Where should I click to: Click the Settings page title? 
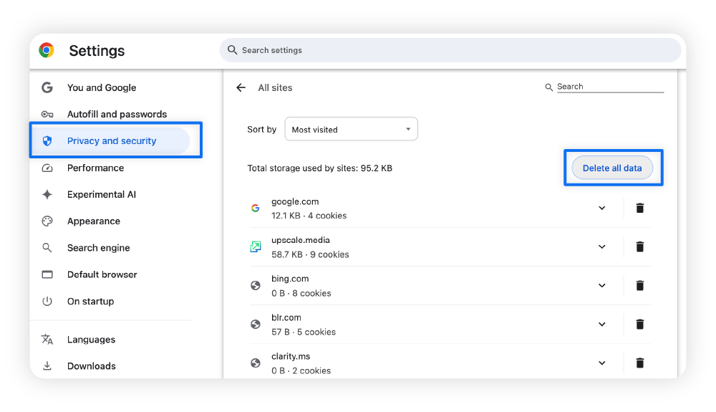point(97,51)
